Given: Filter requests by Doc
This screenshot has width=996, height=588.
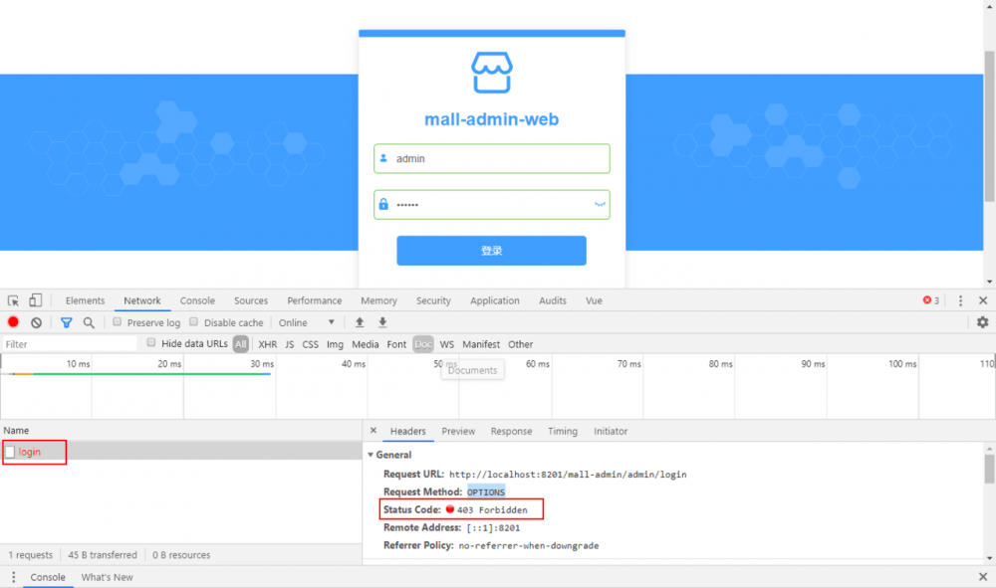Looking at the screenshot, I should pos(423,344).
